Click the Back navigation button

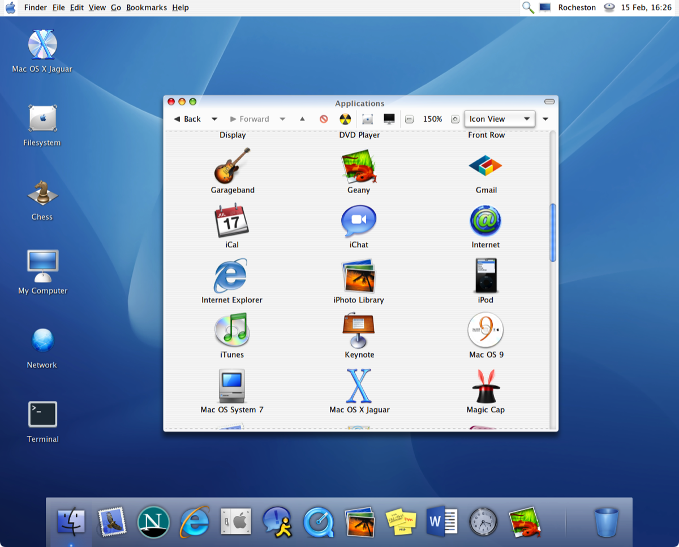[187, 119]
